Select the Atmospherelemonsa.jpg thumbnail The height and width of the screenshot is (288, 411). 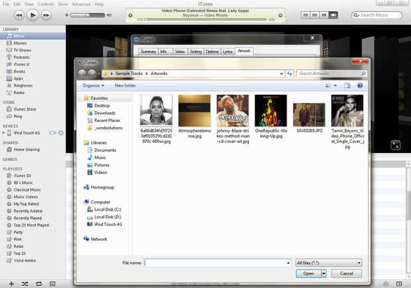(x=194, y=111)
